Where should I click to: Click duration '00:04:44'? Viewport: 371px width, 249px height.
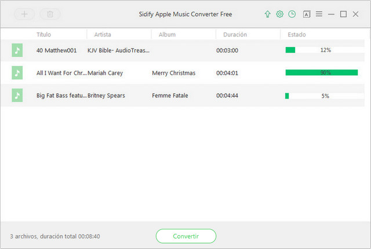coord(227,96)
